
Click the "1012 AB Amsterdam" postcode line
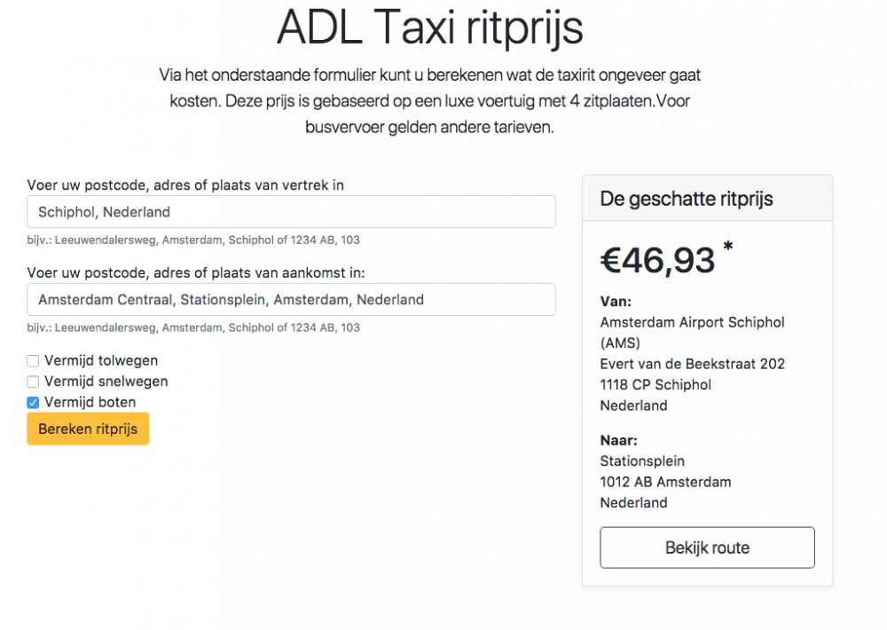coord(665,482)
